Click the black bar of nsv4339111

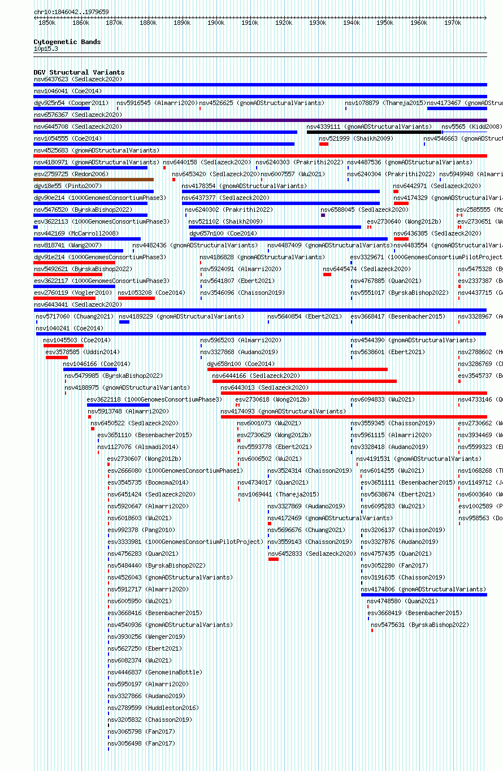tap(374, 132)
